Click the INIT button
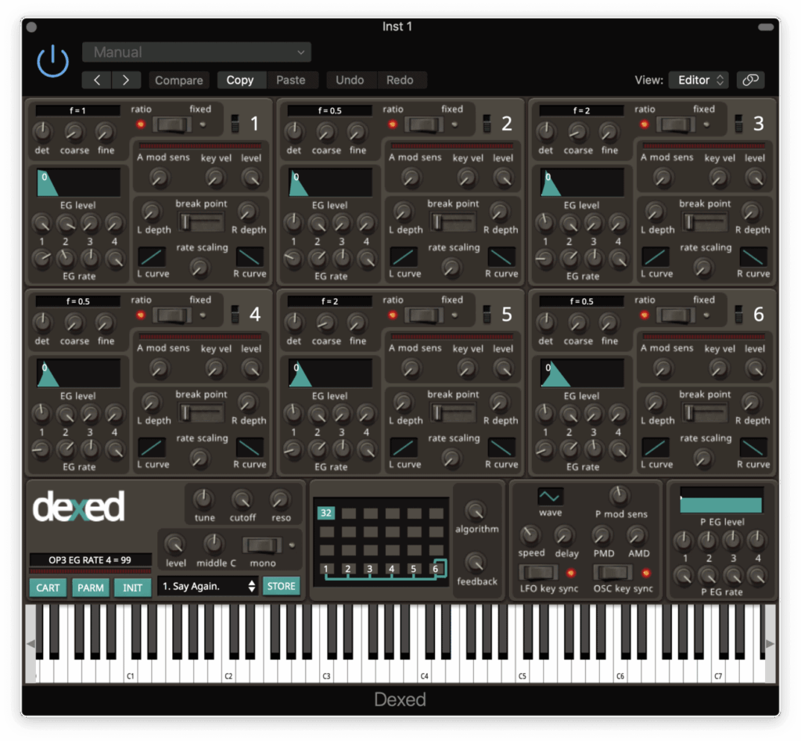Viewport: 801px width, 741px height. 132,588
